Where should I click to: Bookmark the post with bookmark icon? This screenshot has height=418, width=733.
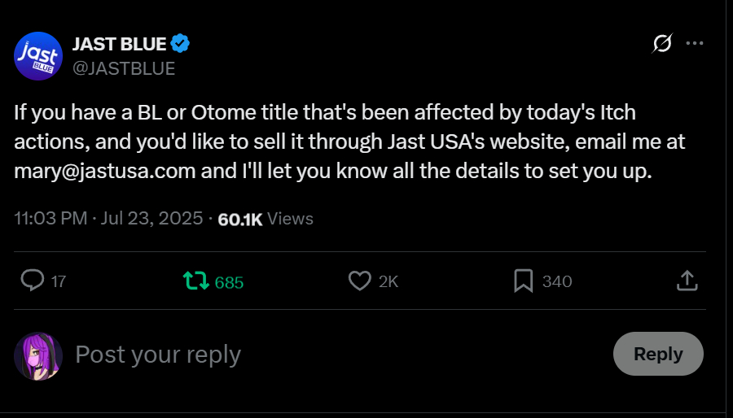pyautogui.click(x=524, y=281)
